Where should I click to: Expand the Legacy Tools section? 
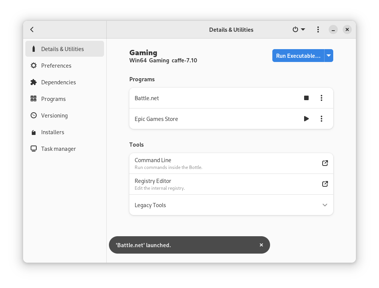pos(325,205)
